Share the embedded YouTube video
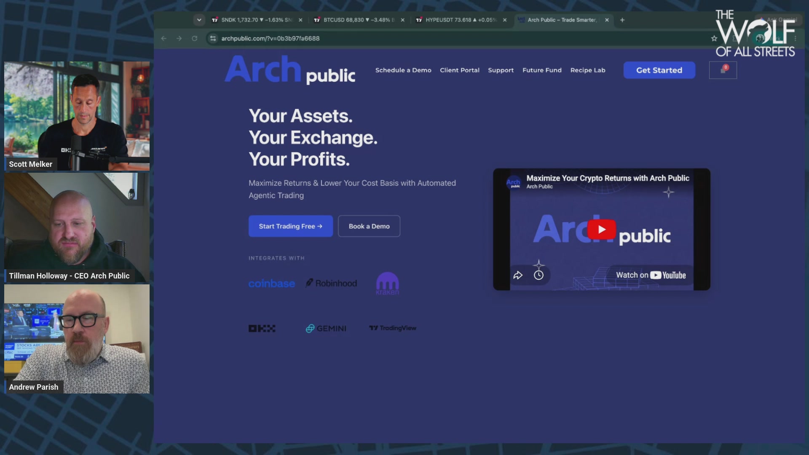809x455 pixels. (x=518, y=275)
